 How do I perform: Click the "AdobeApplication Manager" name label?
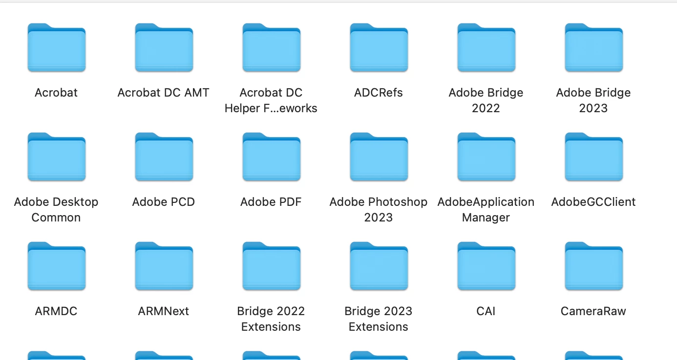486,210
